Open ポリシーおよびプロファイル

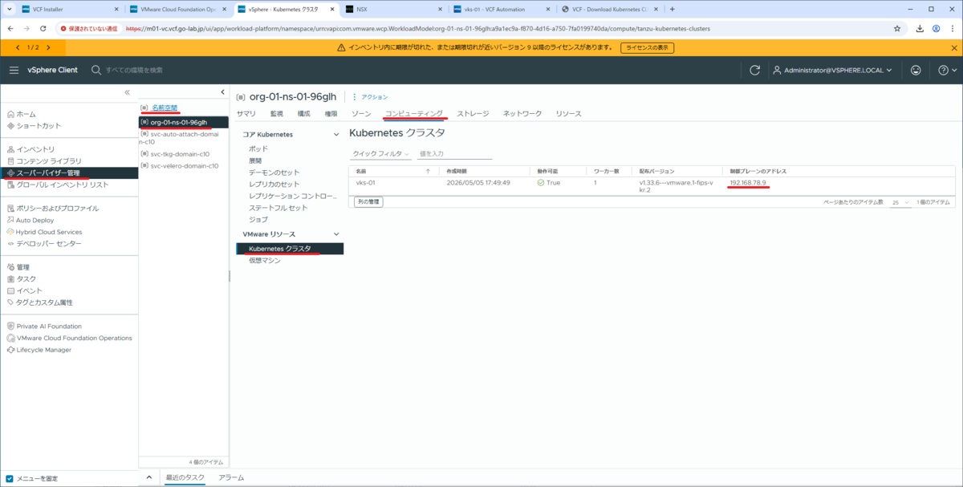(x=58, y=208)
